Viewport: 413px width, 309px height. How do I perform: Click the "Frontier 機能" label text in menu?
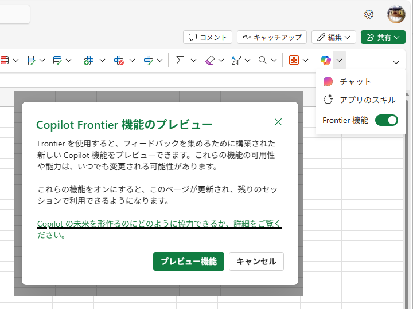tap(345, 120)
